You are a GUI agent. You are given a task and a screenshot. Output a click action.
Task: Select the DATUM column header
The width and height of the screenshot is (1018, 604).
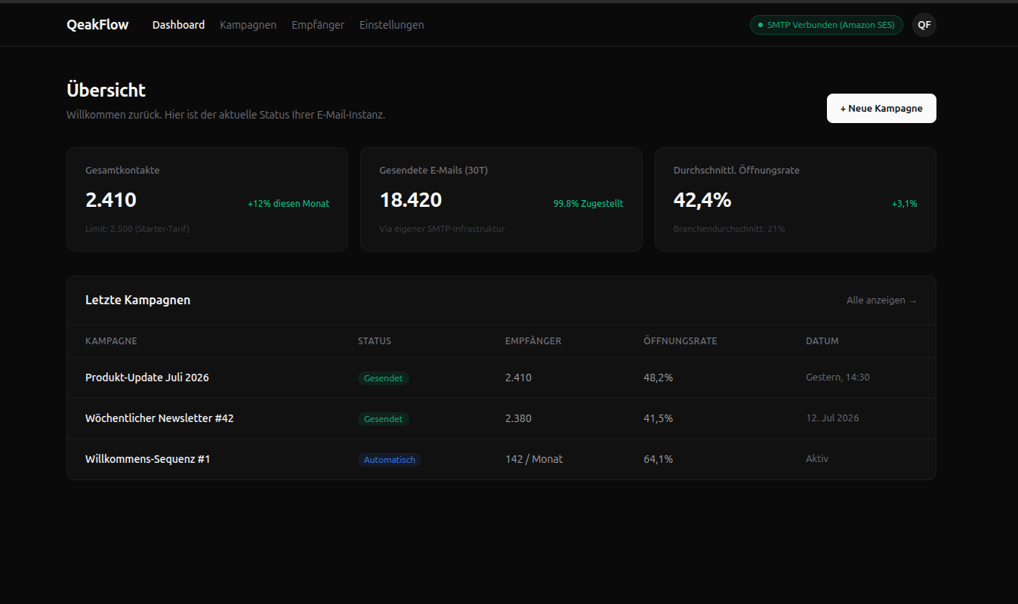[822, 341]
